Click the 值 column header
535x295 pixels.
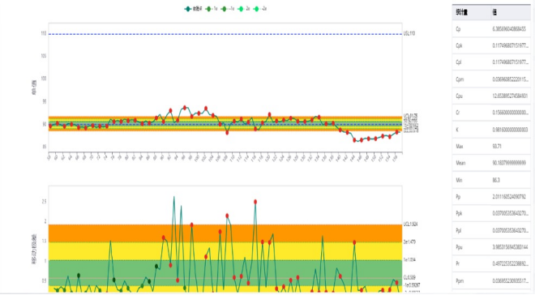(x=494, y=13)
